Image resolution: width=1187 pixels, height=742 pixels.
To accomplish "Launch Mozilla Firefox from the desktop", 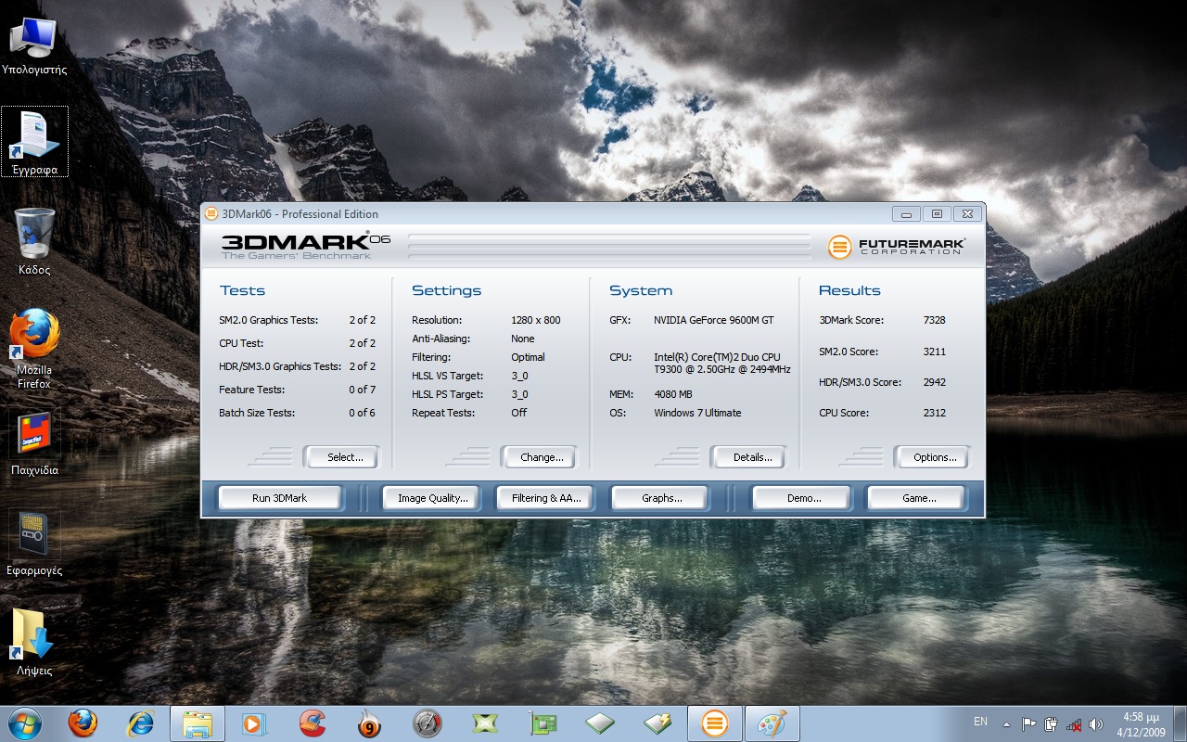I will pyautogui.click(x=34, y=348).
